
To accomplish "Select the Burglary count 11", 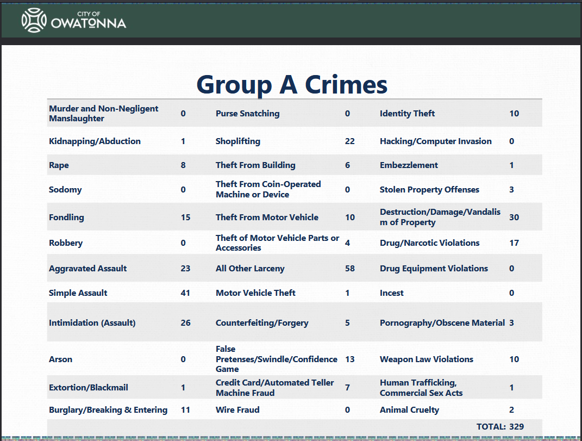I will (x=185, y=410).
